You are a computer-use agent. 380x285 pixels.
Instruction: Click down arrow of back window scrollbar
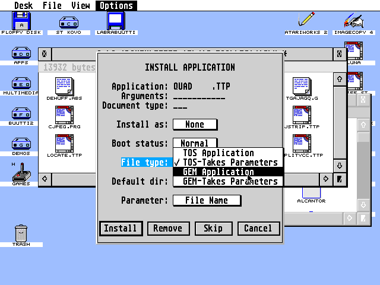(x=363, y=205)
